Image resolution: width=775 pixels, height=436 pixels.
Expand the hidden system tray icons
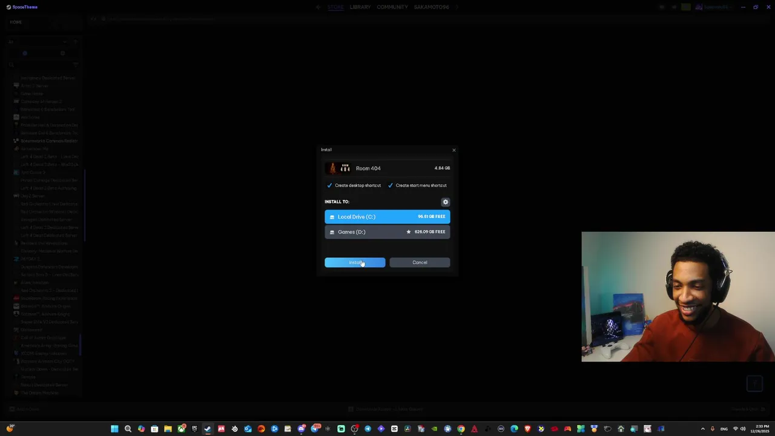click(703, 429)
